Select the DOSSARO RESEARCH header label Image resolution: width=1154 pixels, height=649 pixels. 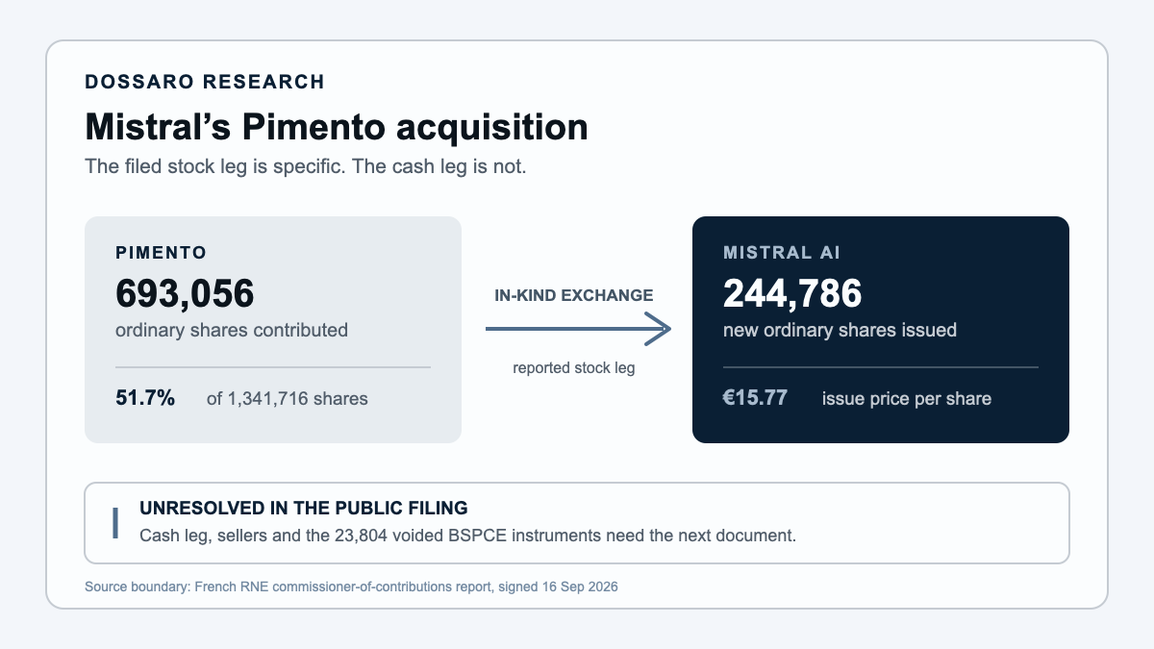tap(205, 82)
